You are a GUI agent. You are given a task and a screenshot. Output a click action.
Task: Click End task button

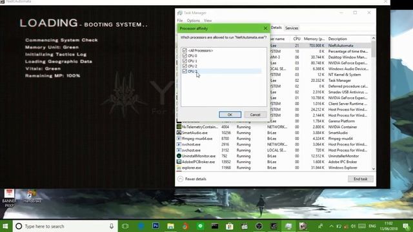pyautogui.click(x=360, y=179)
